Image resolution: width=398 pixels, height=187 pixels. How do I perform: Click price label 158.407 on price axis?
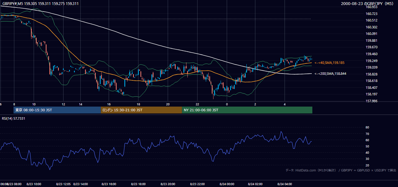(372, 88)
